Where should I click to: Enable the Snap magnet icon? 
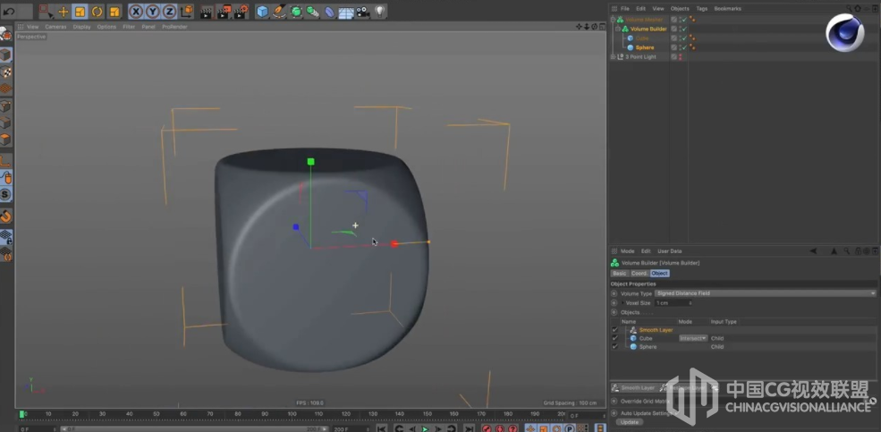[x=6, y=216]
